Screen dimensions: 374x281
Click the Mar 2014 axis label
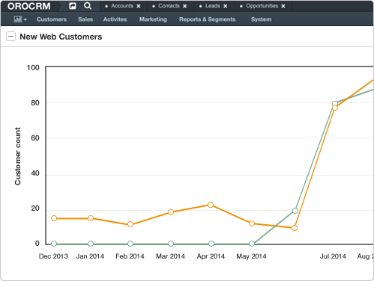[x=170, y=256]
